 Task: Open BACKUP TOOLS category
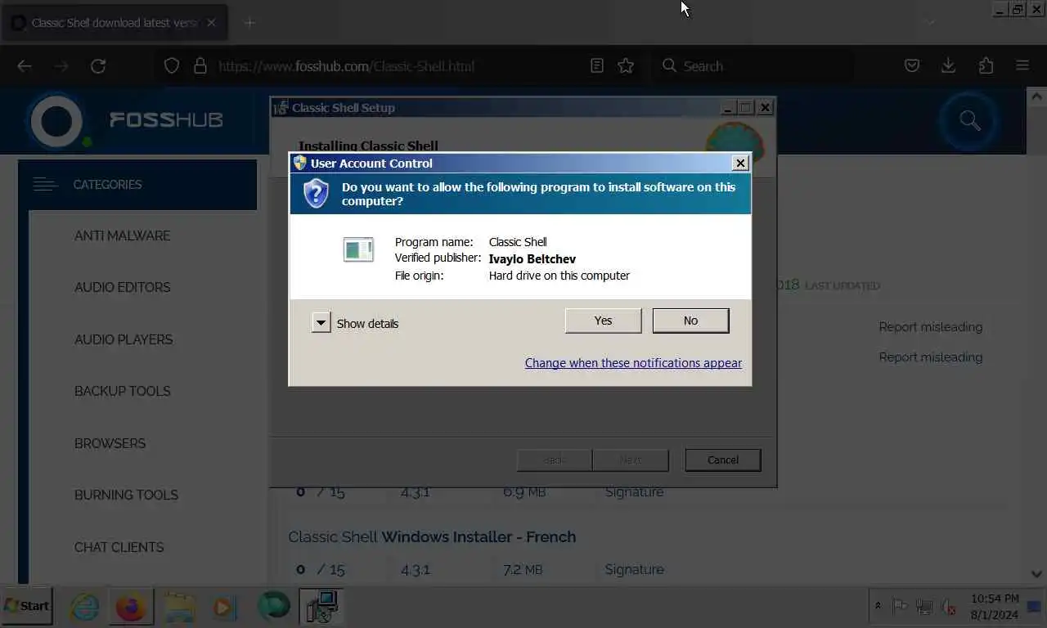coord(123,391)
